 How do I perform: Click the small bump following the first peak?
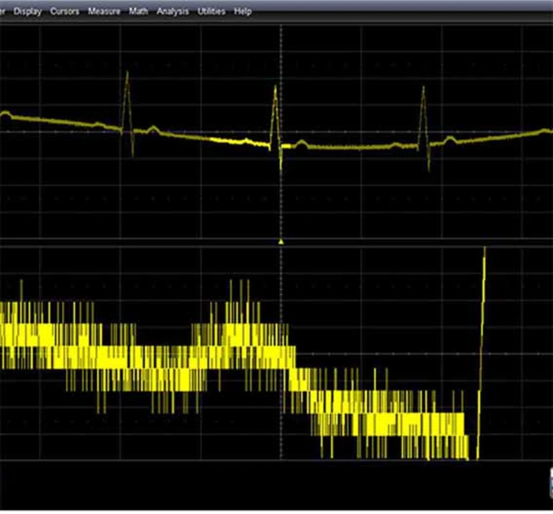point(153,128)
